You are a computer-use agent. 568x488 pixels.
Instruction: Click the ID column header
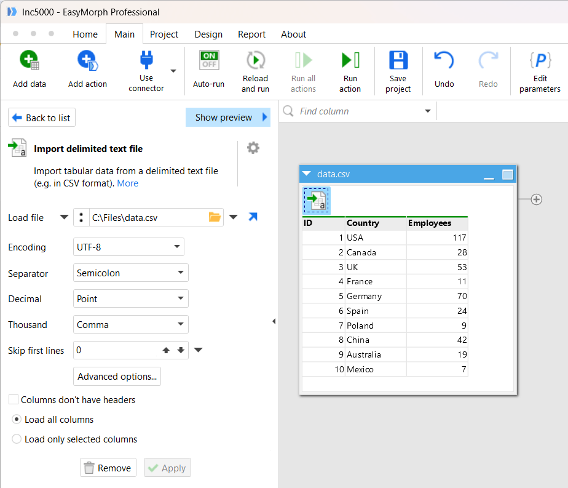tap(323, 223)
